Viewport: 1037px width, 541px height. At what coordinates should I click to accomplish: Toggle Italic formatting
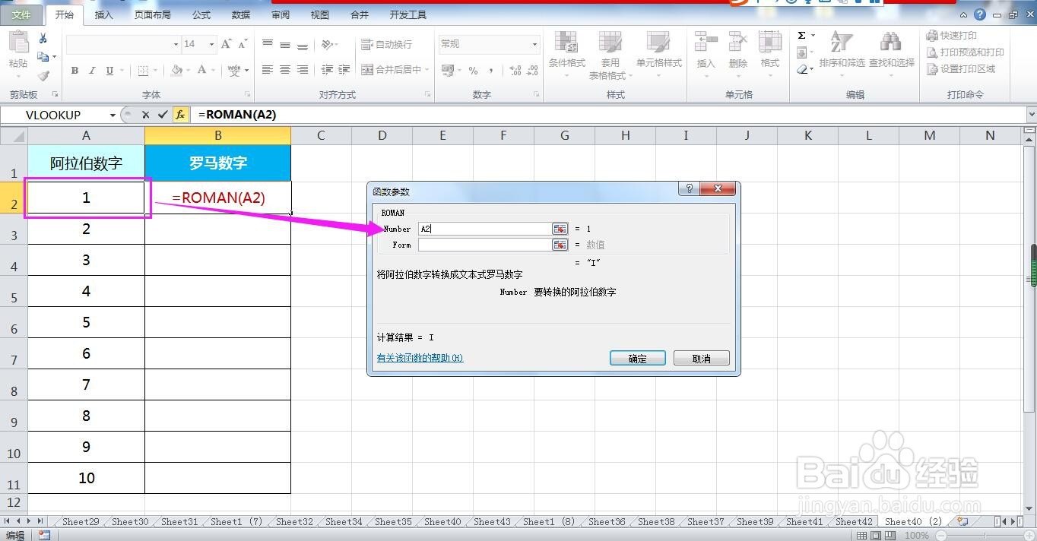pyautogui.click(x=92, y=71)
